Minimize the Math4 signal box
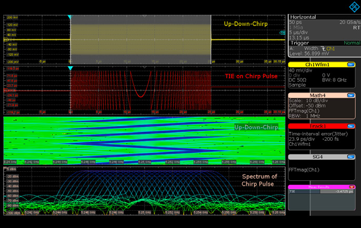Screen dimensions: 361x228 click(x=351, y=95)
